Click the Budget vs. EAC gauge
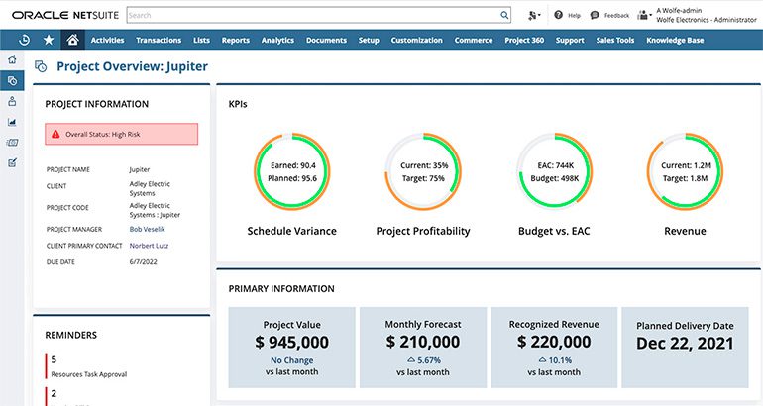 (554, 171)
